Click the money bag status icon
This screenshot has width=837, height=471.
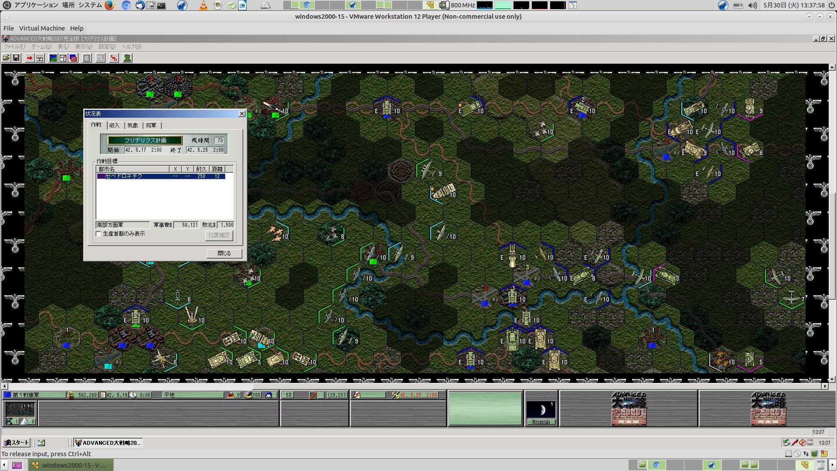(x=70, y=395)
